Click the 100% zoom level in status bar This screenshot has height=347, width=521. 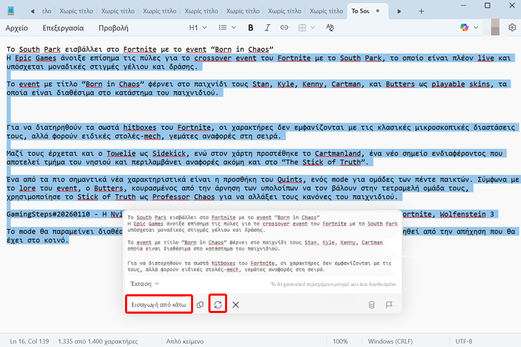point(340,341)
